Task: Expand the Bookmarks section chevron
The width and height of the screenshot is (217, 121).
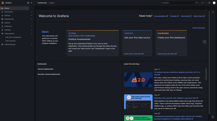Action: (x=32, y=12)
